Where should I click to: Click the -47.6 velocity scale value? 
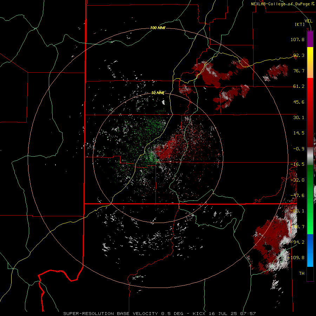point(297,196)
